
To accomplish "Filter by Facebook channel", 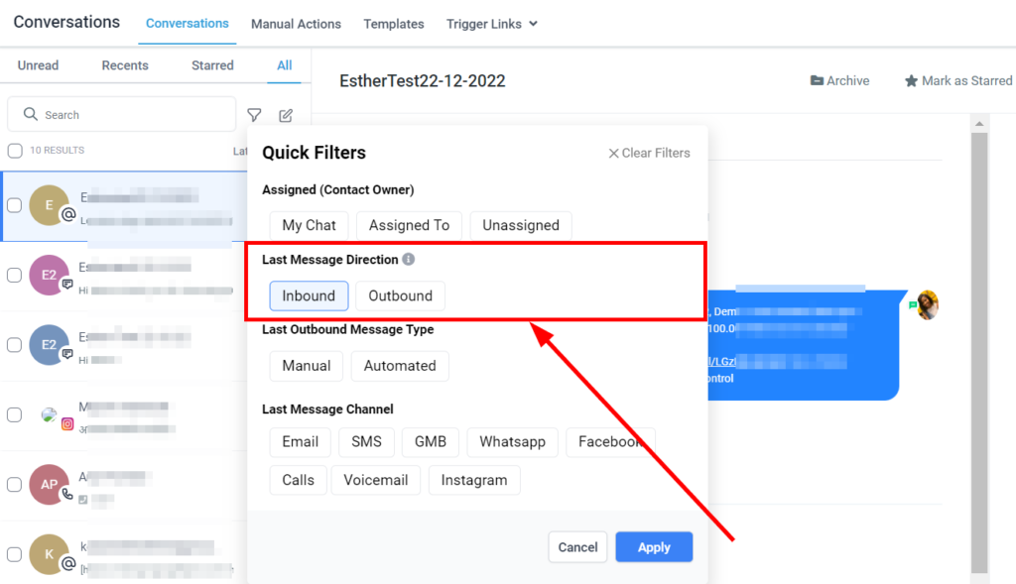I will [610, 441].
